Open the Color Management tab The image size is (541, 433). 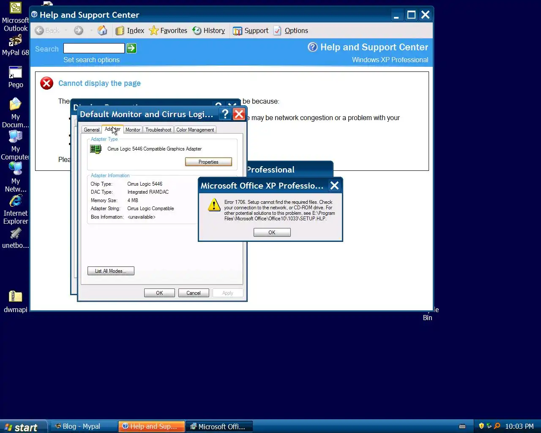[195, 130]
